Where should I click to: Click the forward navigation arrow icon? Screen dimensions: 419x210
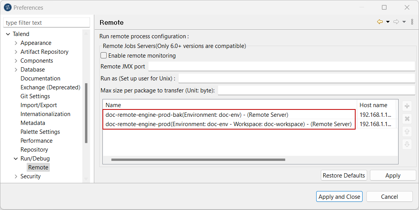[396, 22]
